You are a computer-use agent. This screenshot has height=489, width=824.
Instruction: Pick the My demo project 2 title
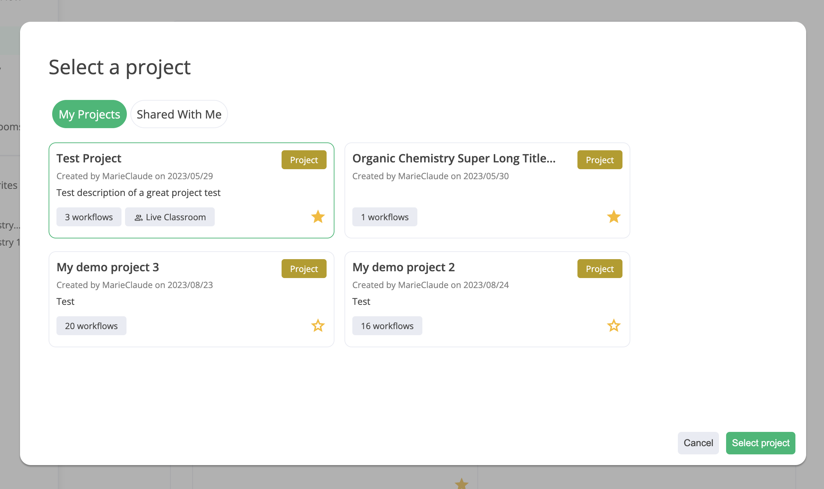(403, 267)
